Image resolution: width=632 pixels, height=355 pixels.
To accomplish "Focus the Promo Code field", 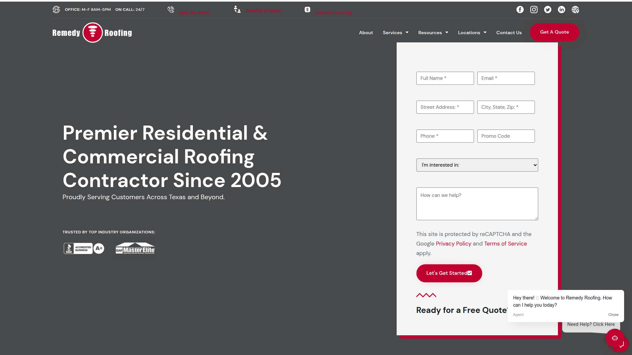I will point(506,136).
